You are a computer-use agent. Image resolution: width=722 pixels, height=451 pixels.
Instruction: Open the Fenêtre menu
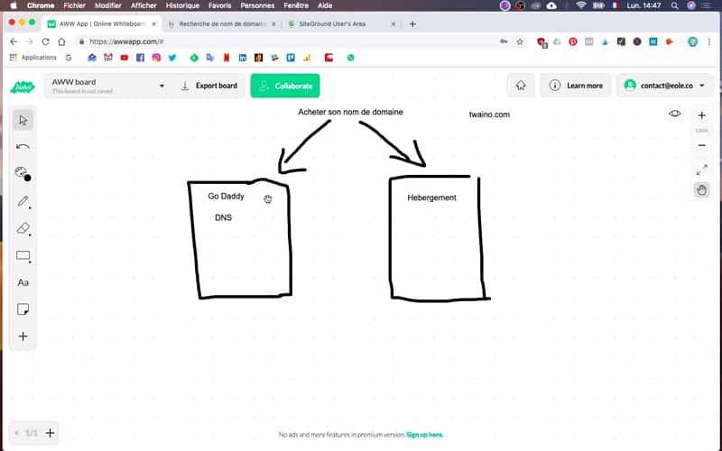point(296,5)
